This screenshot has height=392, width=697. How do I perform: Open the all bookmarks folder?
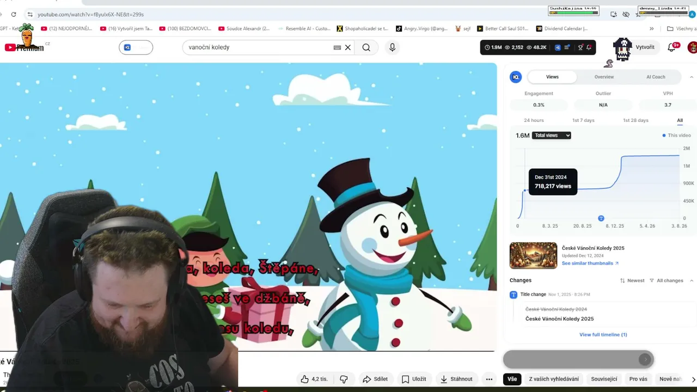point(682,28)
